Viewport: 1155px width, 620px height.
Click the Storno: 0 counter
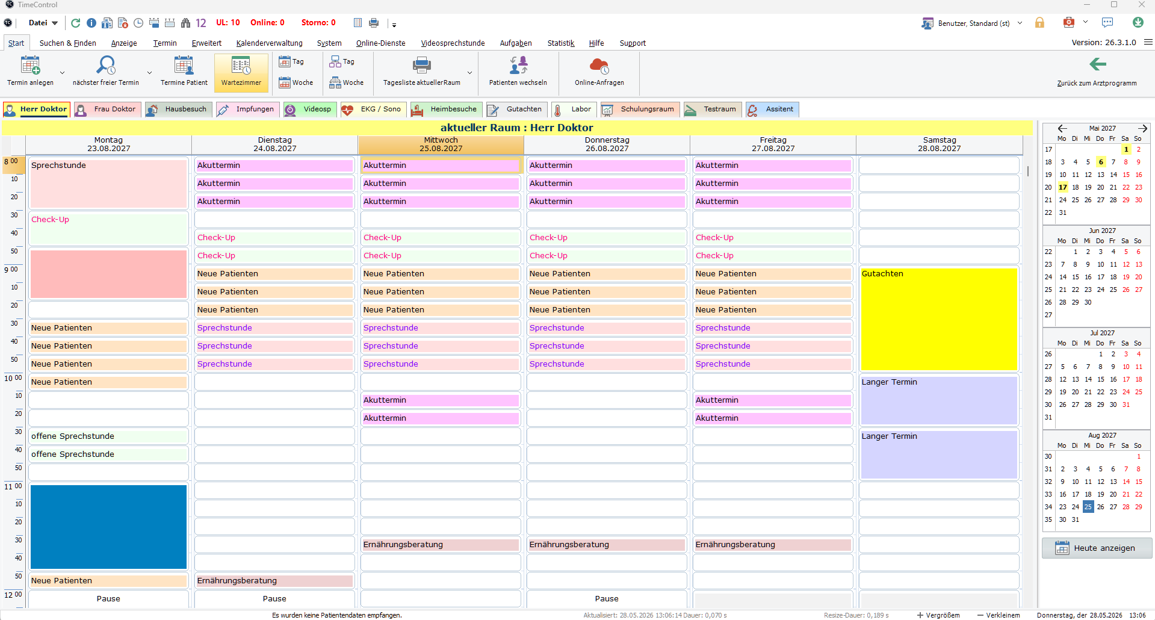(318, 23)
